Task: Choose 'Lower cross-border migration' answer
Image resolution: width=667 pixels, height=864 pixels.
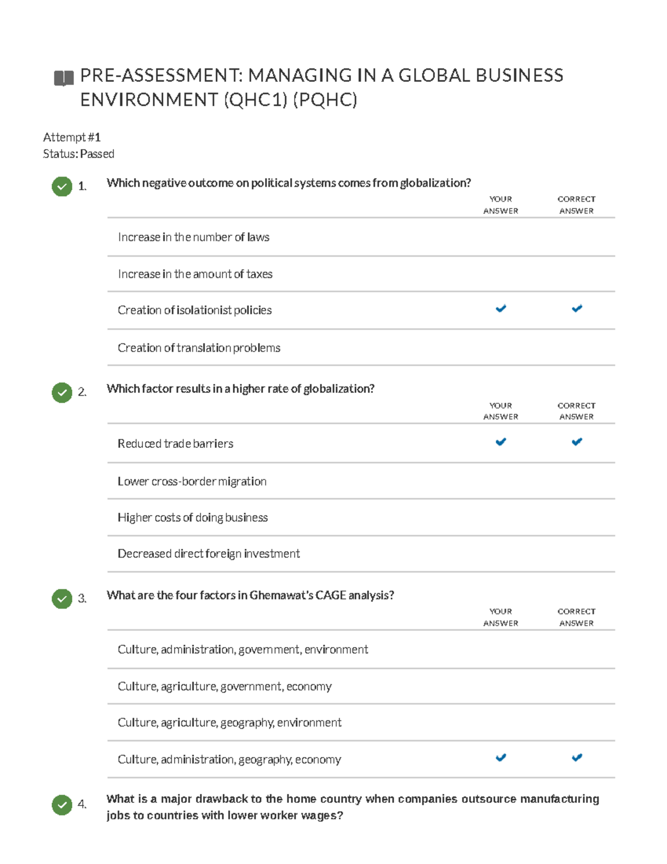Action: point(192,482)
